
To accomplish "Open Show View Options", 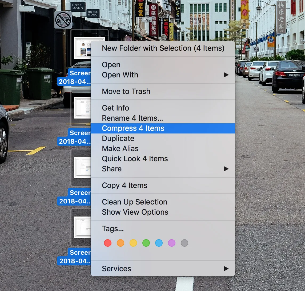I will 163,212.
